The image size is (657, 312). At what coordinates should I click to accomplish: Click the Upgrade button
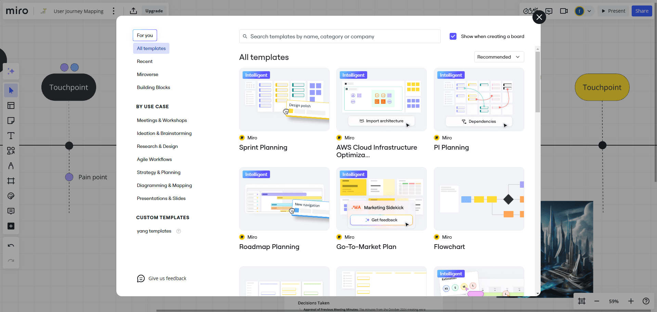(154, 11)
